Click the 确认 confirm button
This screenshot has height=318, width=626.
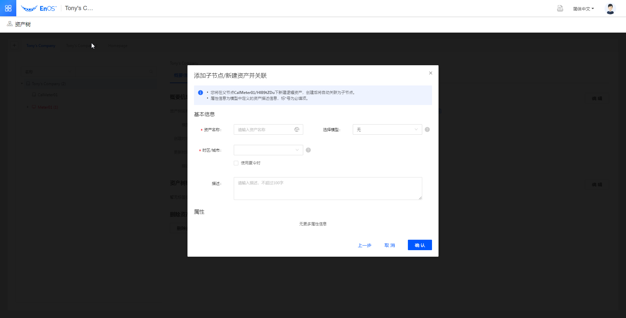click(x=420, y=245)
